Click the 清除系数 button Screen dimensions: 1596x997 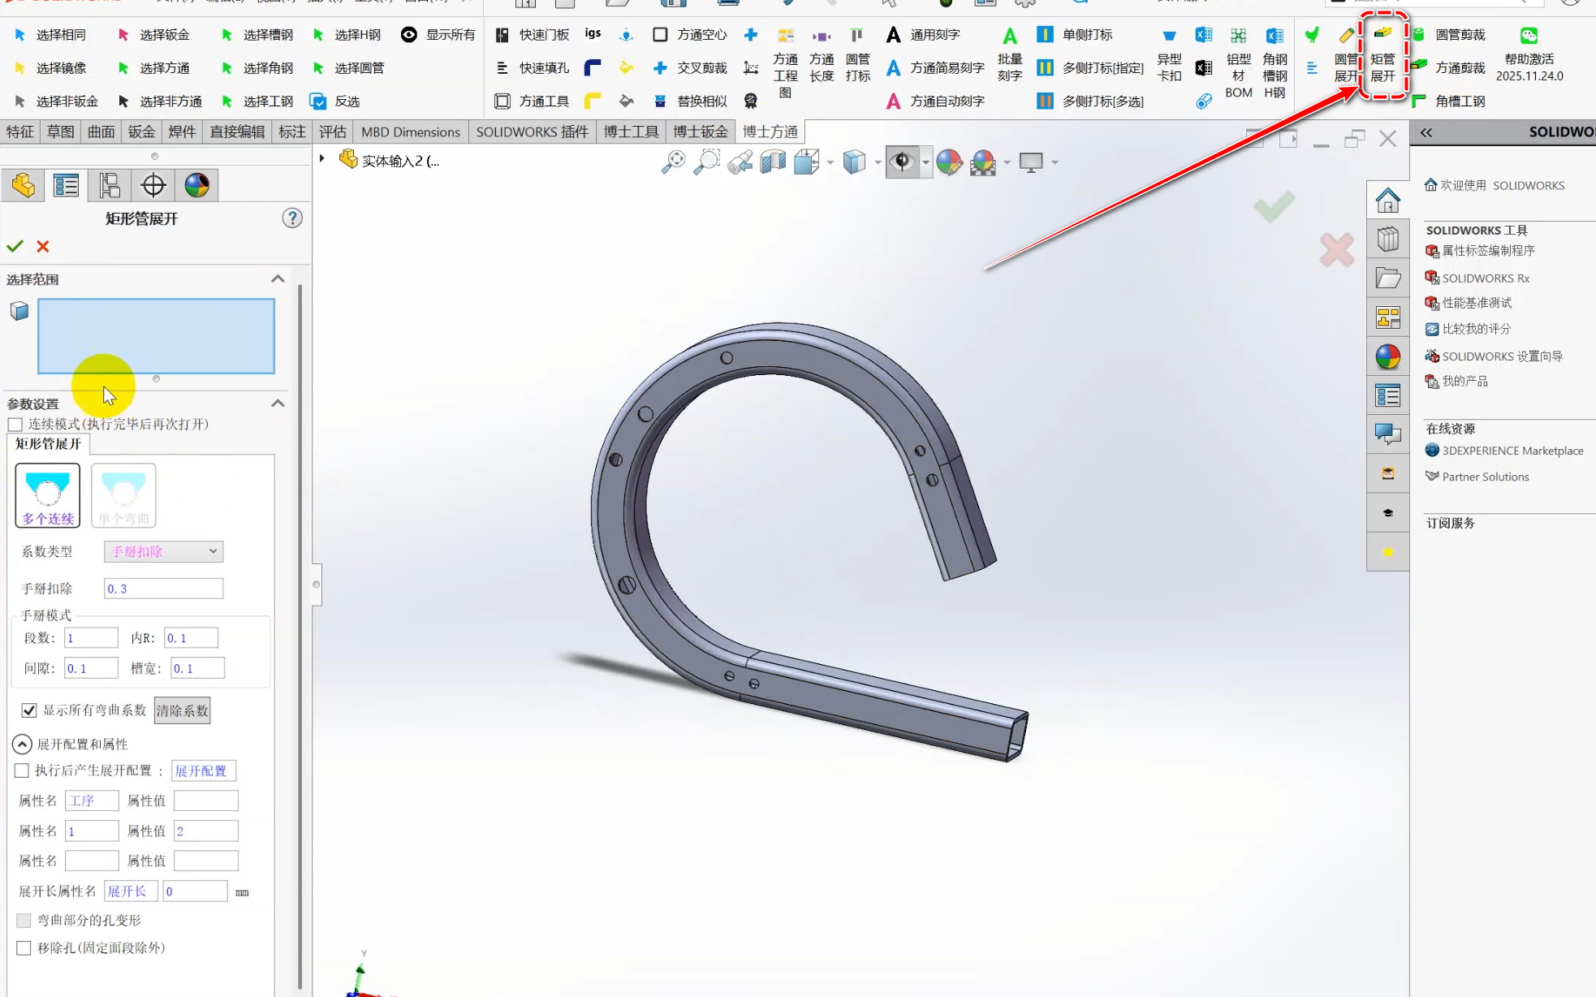[x=182, y=710]
